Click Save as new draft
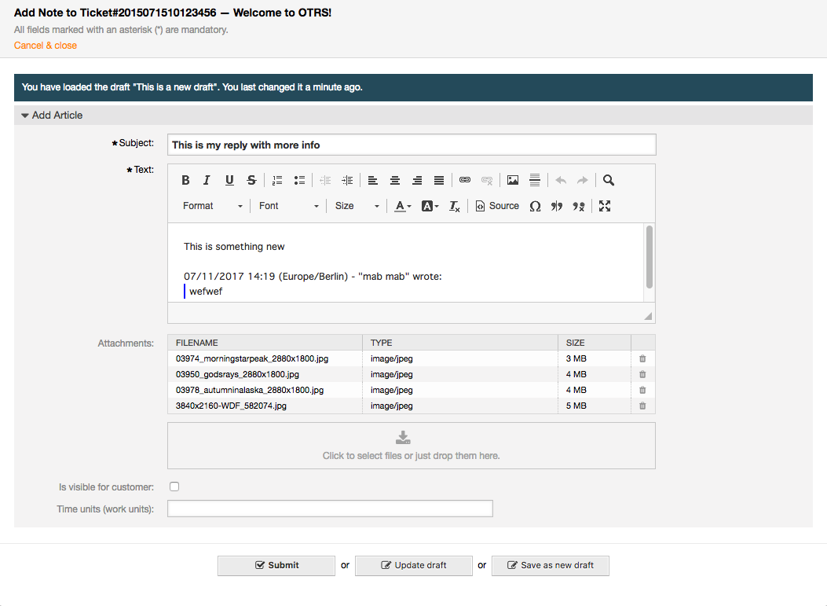This screenshot has height=606, width=827. [550, 565]
